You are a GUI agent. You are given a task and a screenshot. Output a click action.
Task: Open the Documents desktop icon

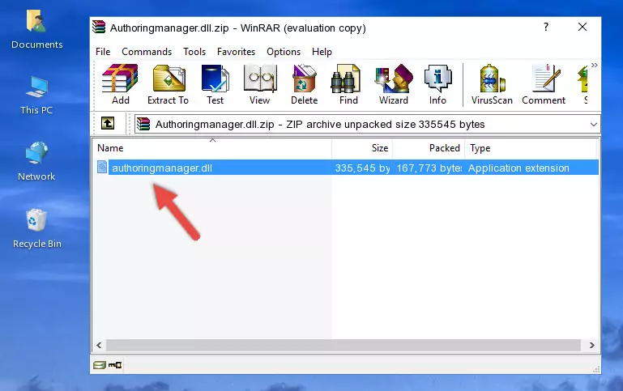[x=37, y=30]
